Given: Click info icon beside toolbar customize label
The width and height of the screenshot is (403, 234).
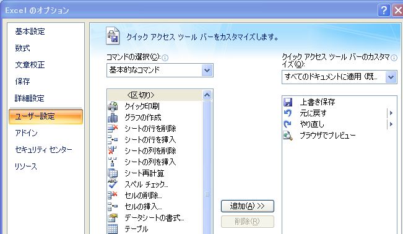Looking at the screenshot, I should pyautogui.click(x=394, y=58).
